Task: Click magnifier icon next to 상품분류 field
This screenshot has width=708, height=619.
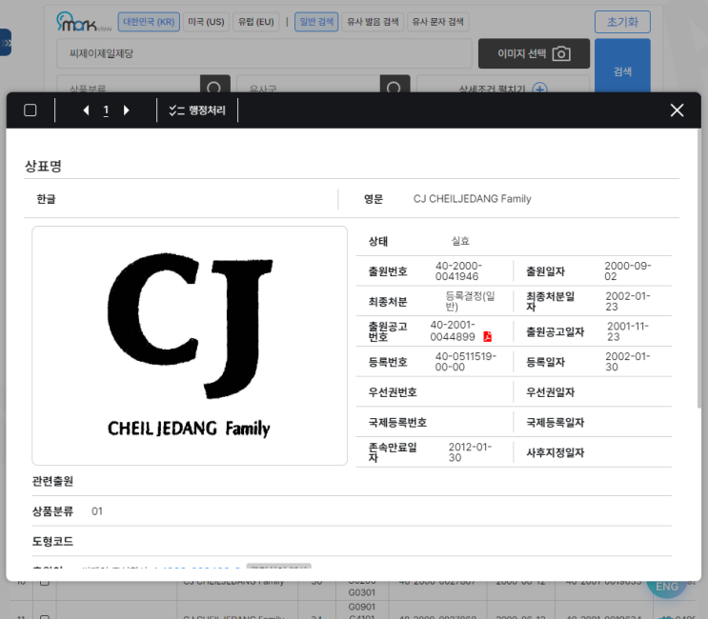Action: 215,85
